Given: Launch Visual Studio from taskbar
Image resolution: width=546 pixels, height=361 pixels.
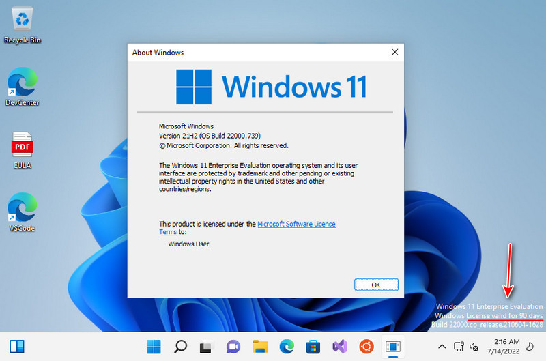Looking at the screenshot, I should [x=340, y=347].
